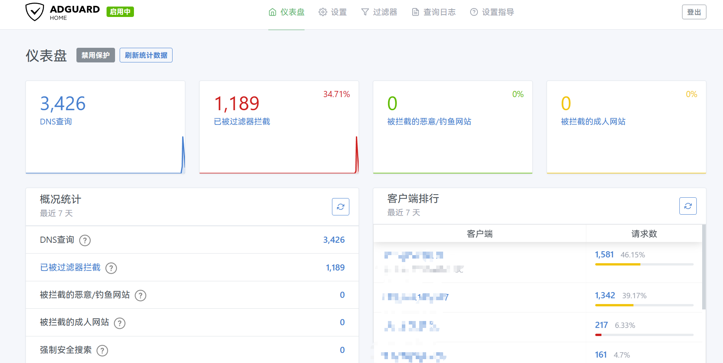723x363 pixels.
Task: Open the 1,189 已被过滤器拦截 card
Action: click(279, 127)
